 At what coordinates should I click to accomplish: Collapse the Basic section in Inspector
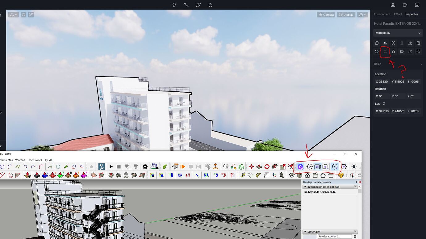tap(421, 64)
